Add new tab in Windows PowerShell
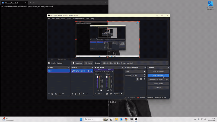217x122 pixels. 30,3
